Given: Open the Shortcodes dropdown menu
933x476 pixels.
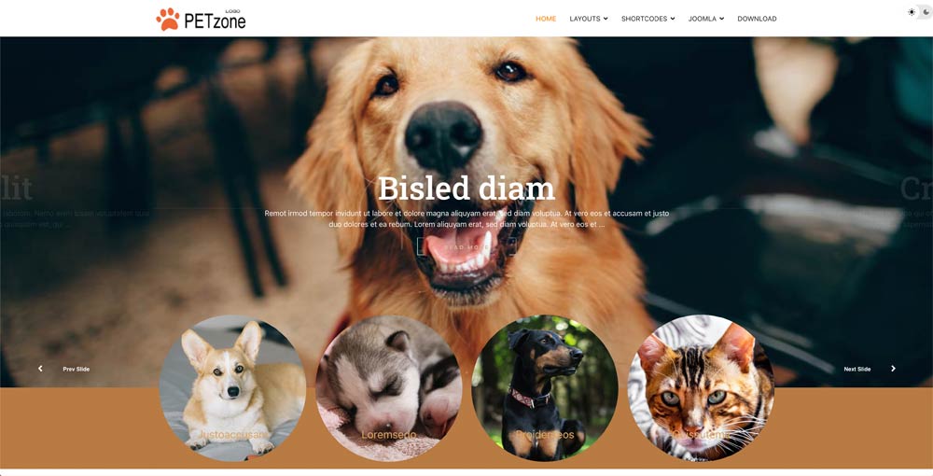Looking at the screenshot, I should [648, 19].
